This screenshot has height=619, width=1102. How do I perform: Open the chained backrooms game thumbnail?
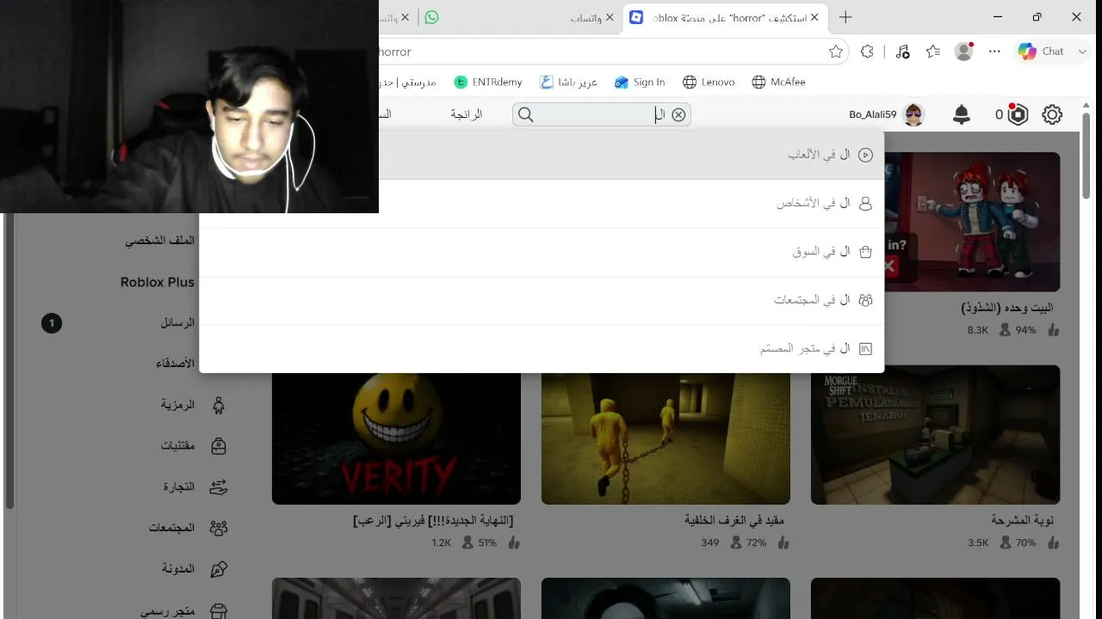coord(666,438)
